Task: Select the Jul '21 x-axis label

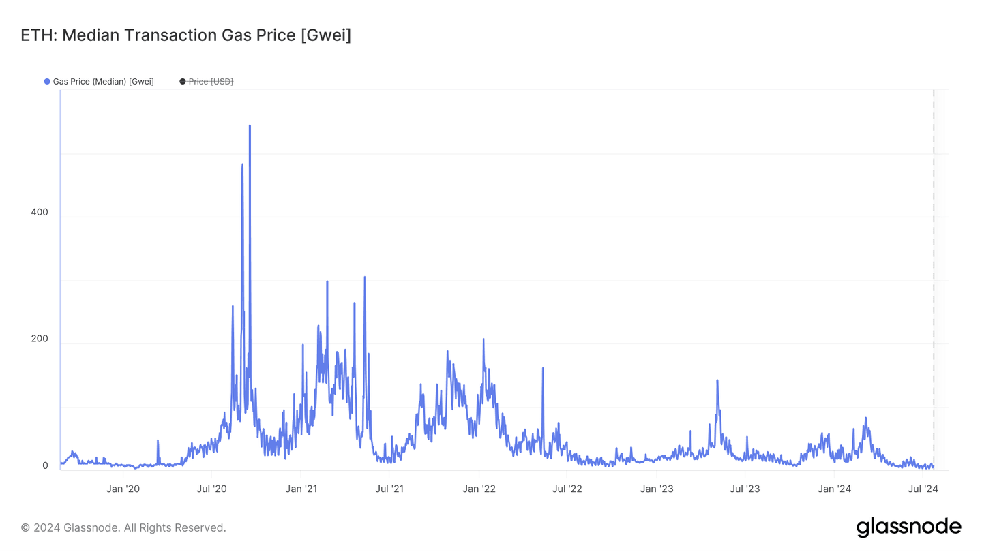Action: 389,489
